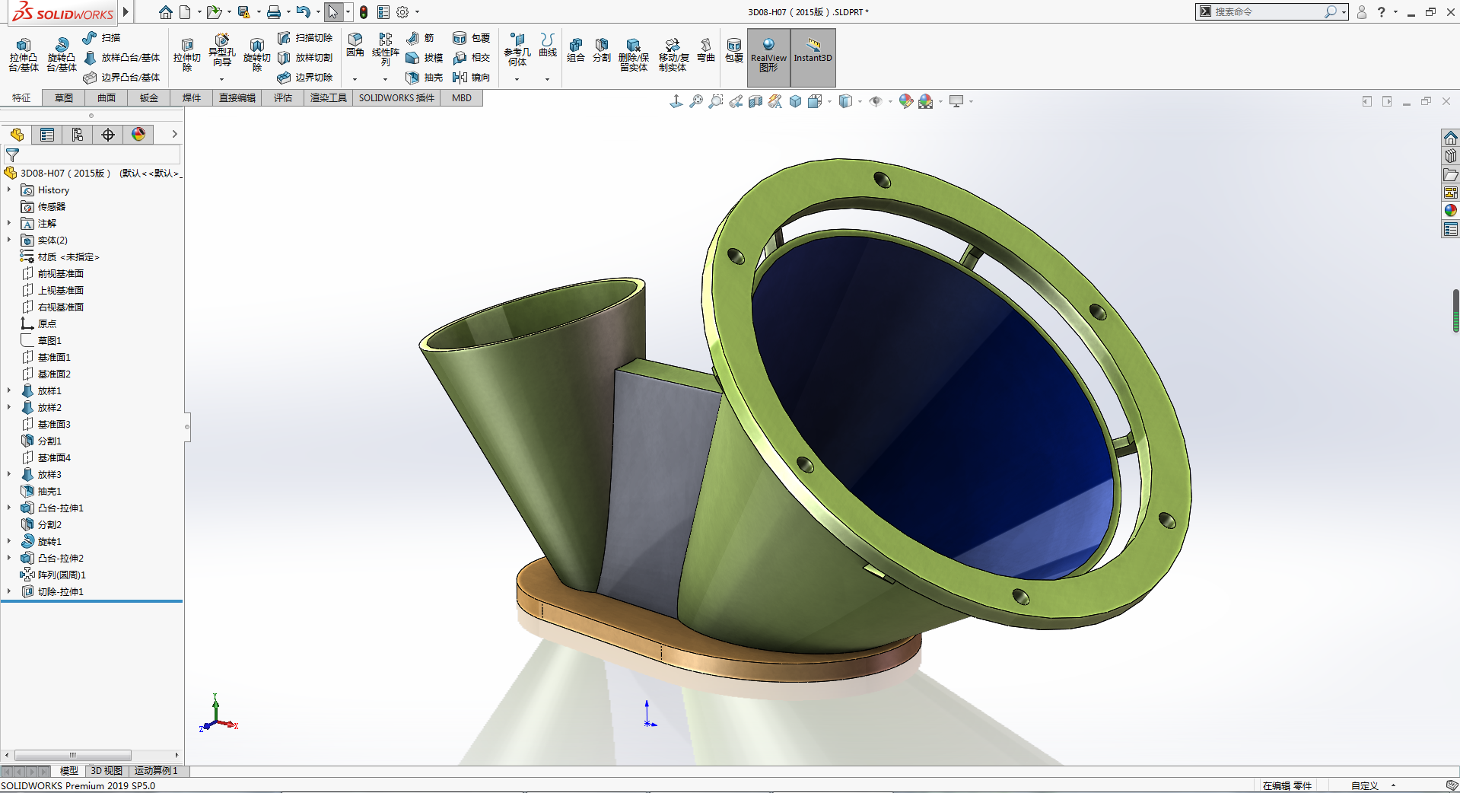This screenshot has width=1460, height=793.
Task: Open the 参考几何体 dropdown arrow
Action: point(517,78)
